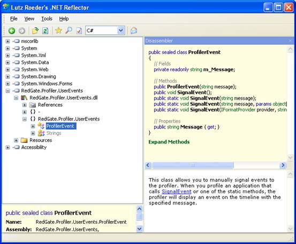Close the Disassembler pane
Screen dimensions: 296x244
point(290,41)
